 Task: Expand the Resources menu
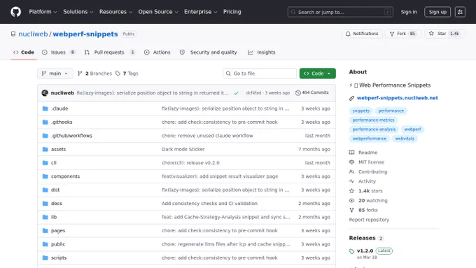(115, 12)
